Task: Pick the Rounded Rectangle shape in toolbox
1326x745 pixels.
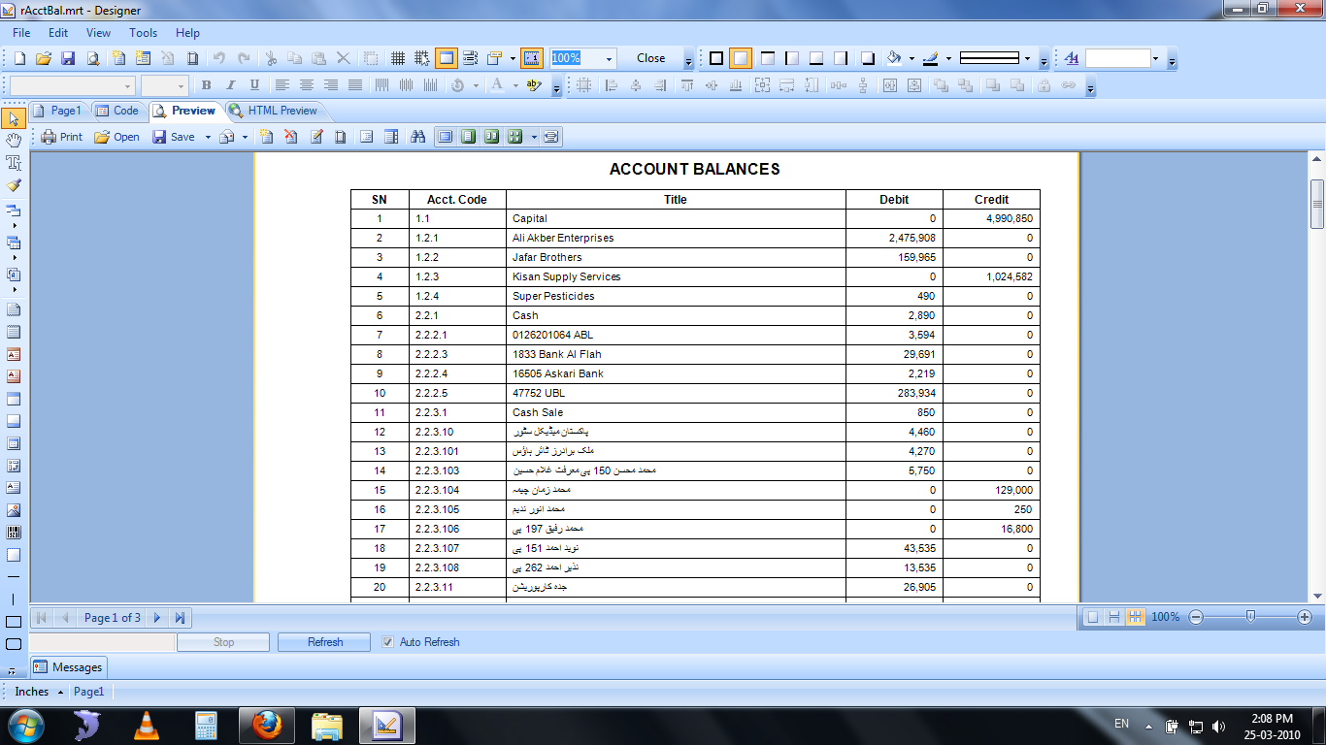Action: [x=14, y=644]
